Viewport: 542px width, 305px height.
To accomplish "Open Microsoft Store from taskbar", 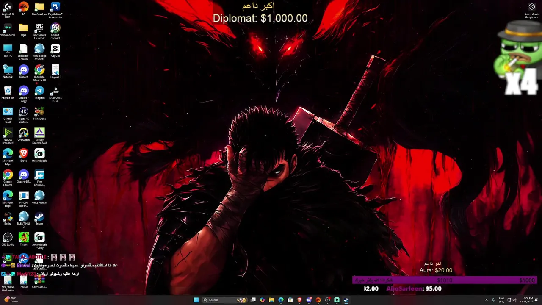I will click(x=290, y=300).
